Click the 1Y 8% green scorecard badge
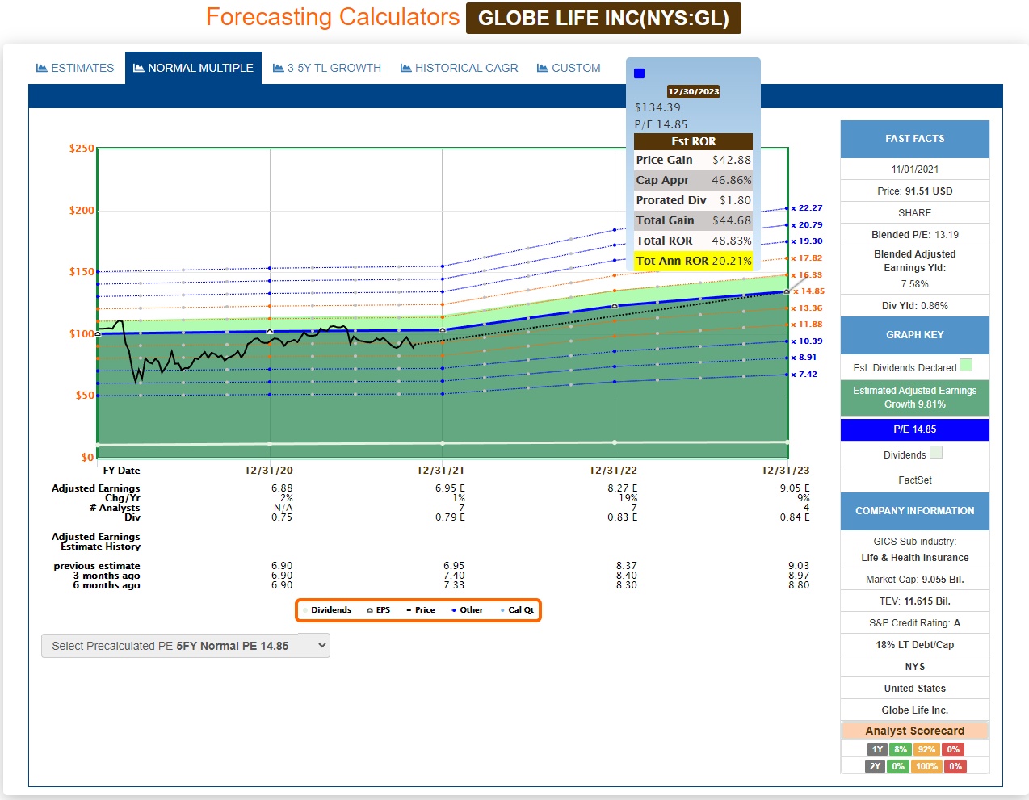Viewport: 1029px width, 800px height. 901,749
